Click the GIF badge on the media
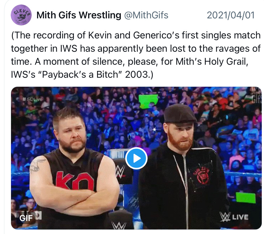Screen dimensions: 264x234 [x=26, y=218]
